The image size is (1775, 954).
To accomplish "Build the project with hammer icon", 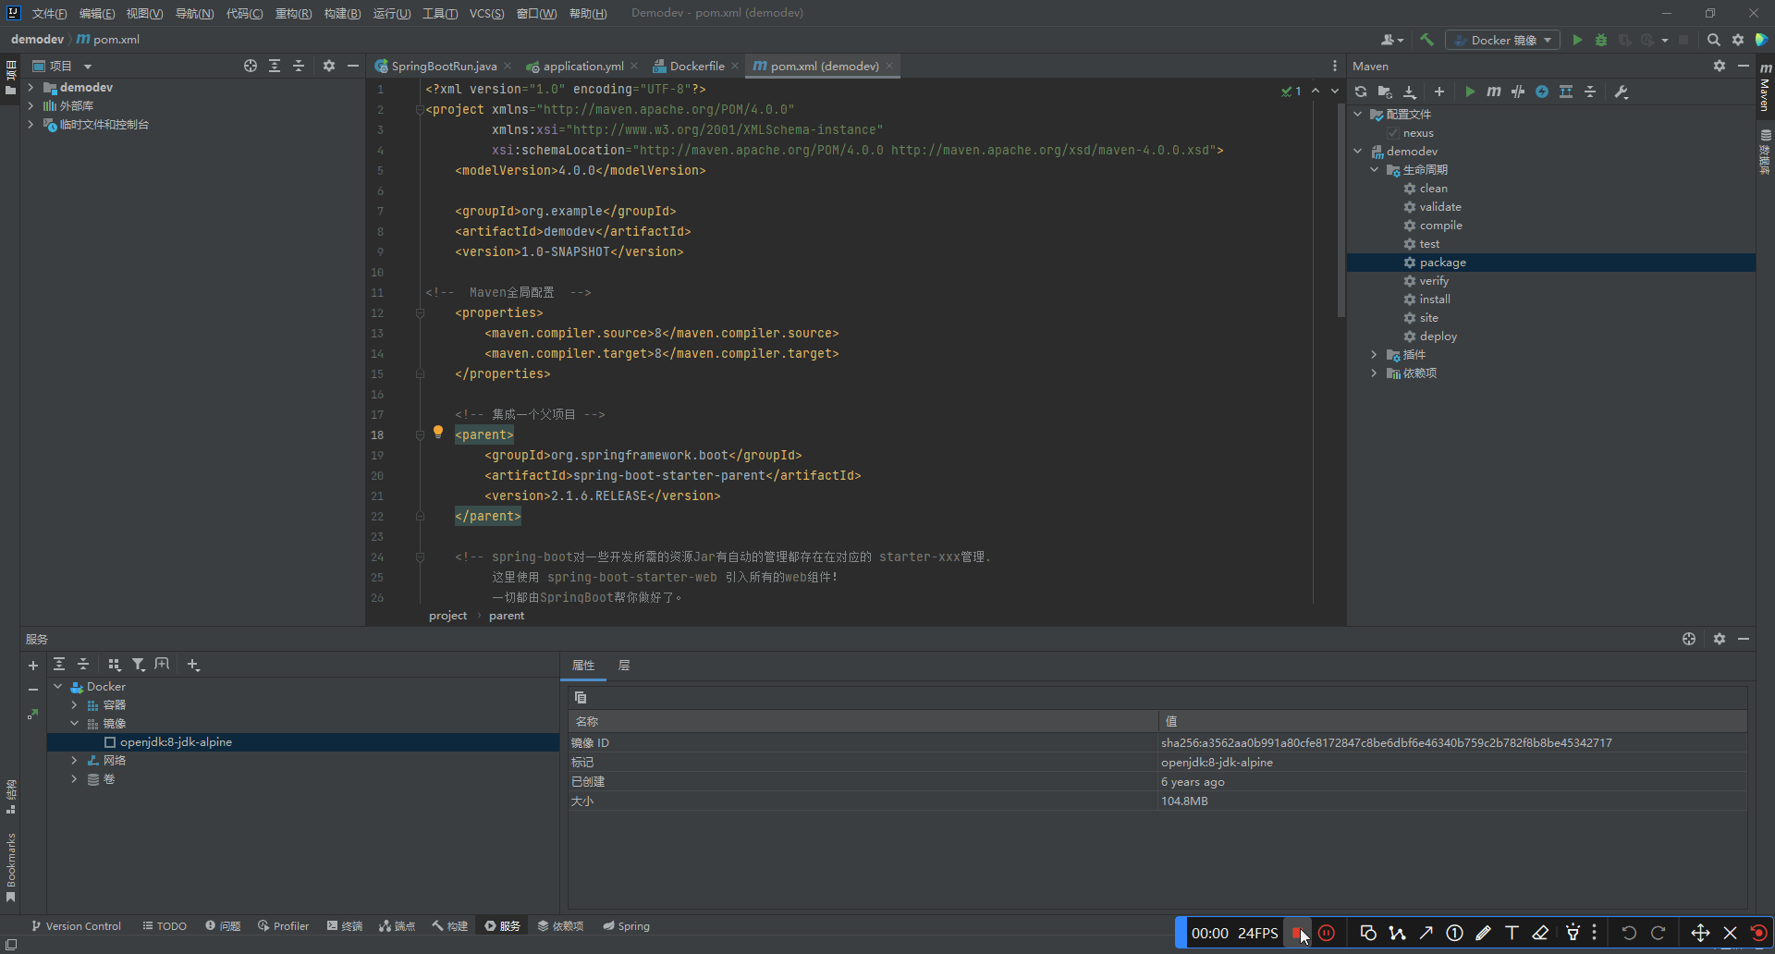I will click(x=1426, y=40).
